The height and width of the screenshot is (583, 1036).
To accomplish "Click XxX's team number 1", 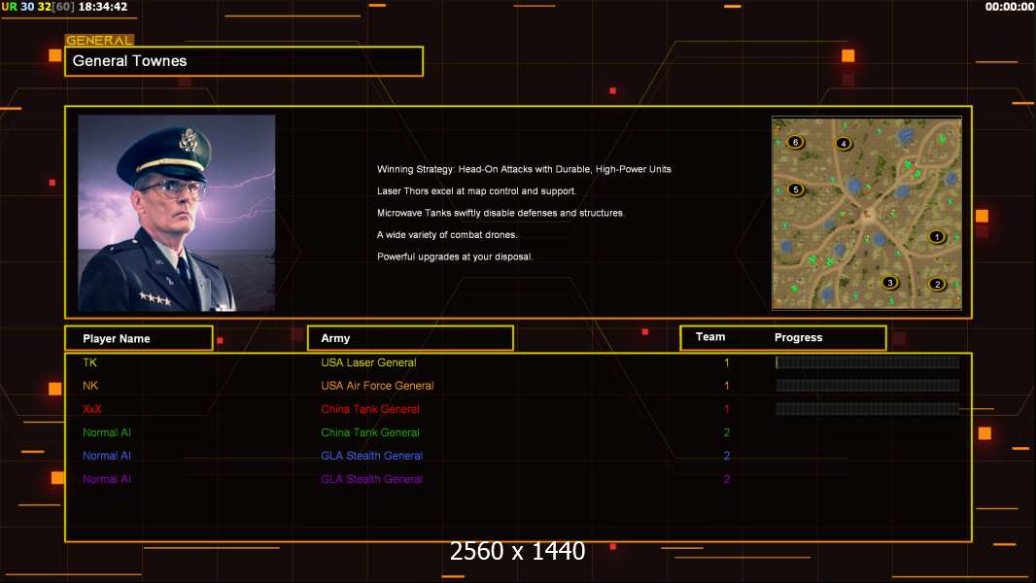I will pos(727,409).
